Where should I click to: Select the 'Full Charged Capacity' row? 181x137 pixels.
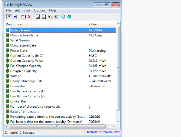pyautogui.click(x=60, y=66)
